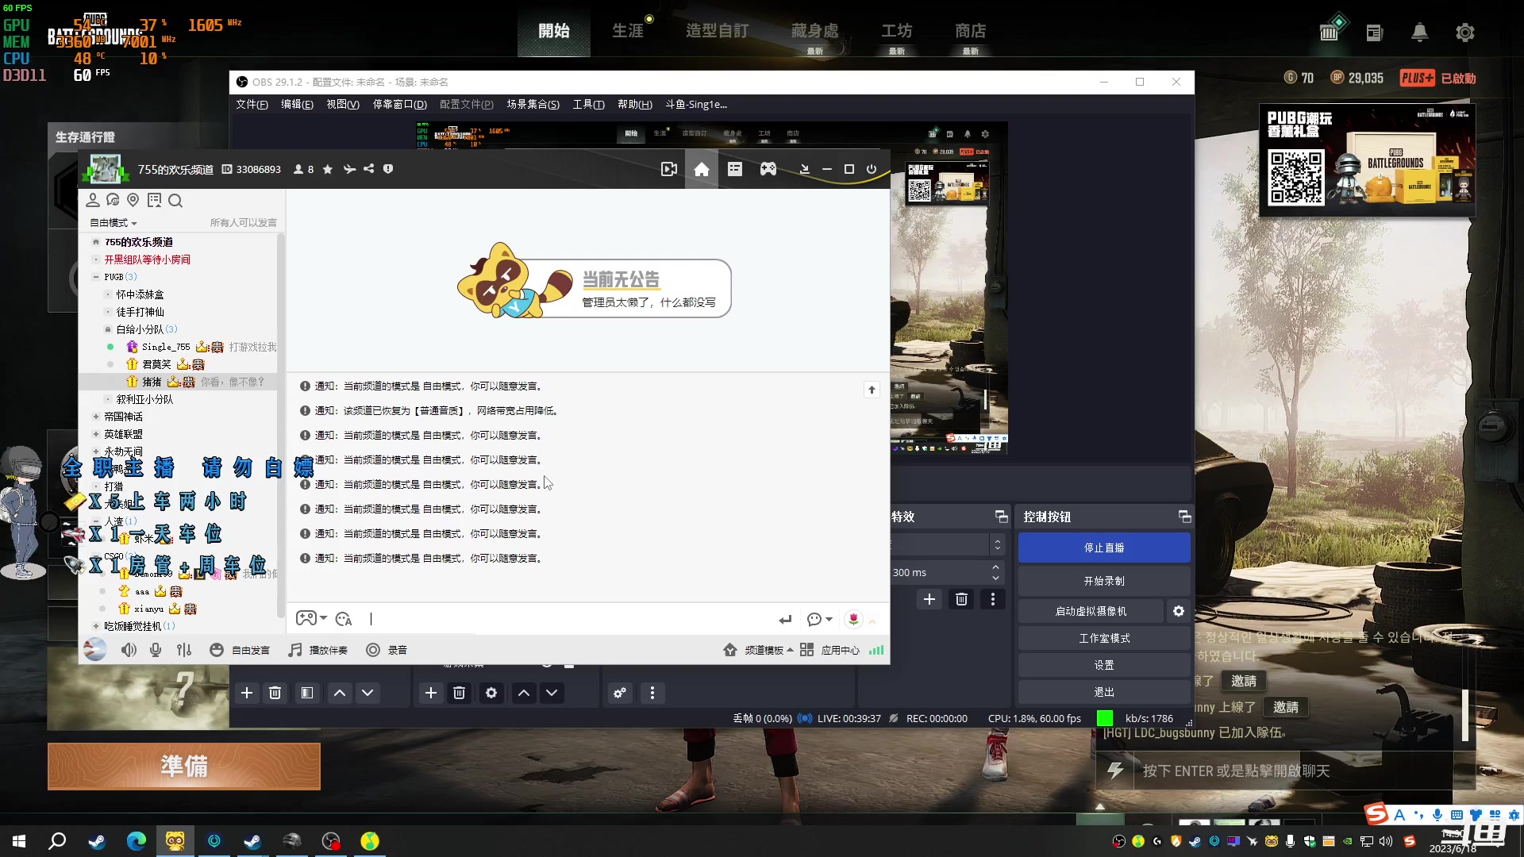Click the PUBG 準備 ready button
The height and width of the screenshot is (857, 1524).
pos(184,766)
